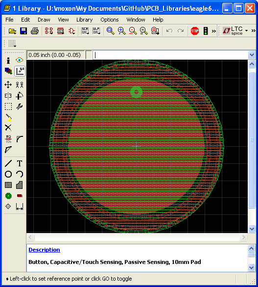This screenshot has height=287, width=258.
Task: Open the Edit menu
Action: click(x=25, y=20)
